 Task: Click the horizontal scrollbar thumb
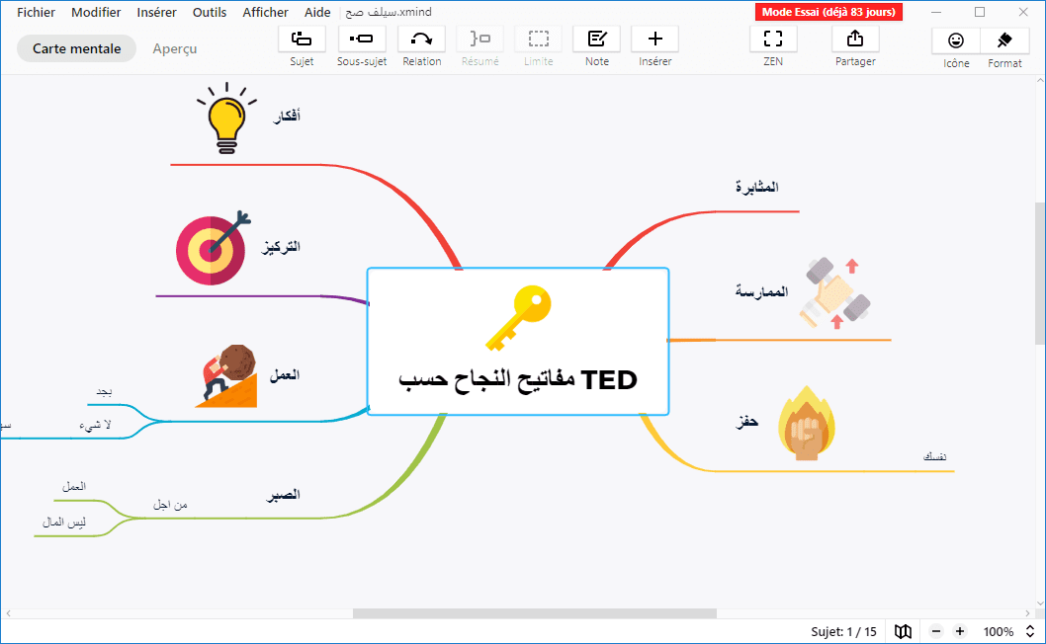click(x=534, y=613)
